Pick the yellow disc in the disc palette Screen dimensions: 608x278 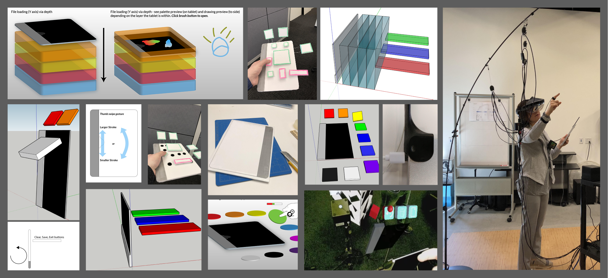pyautogui.click(x=256, y=213)
